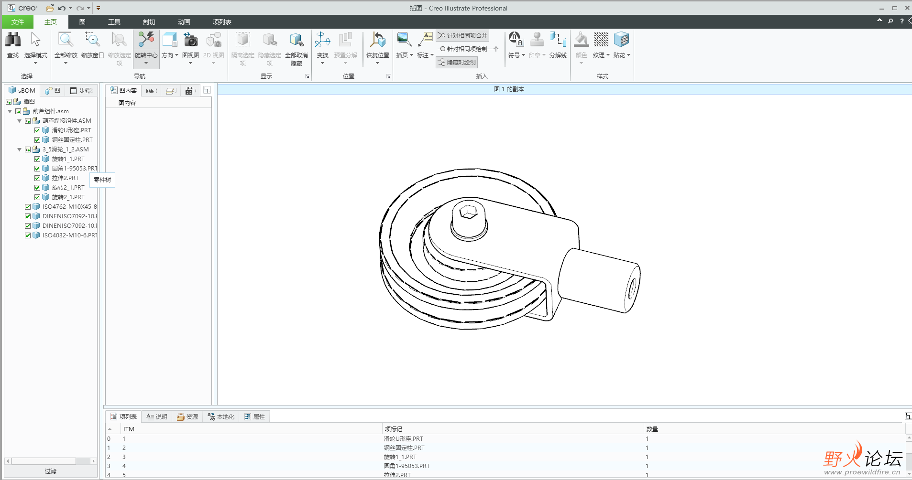Click the 隐藏时绘制 button

pos(457,63)
